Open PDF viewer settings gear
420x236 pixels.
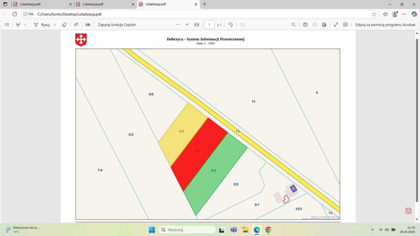(345, 25)
